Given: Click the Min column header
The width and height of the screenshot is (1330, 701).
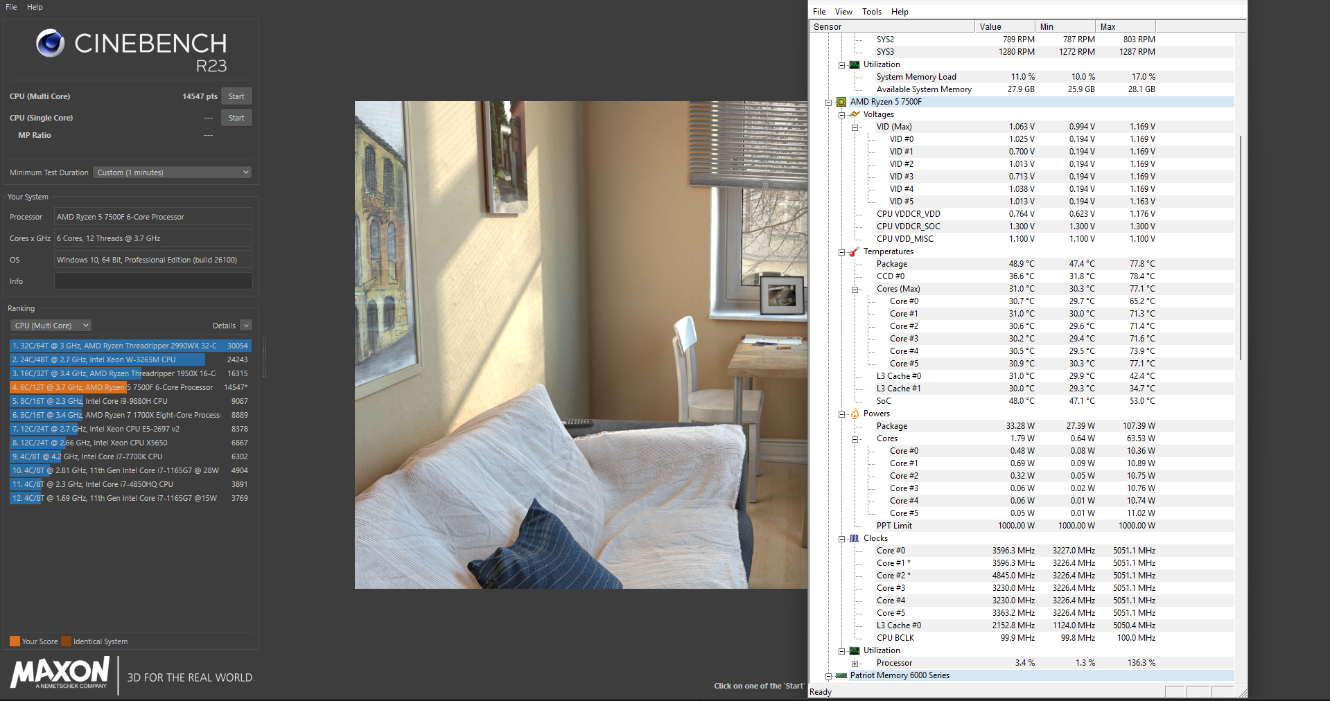Looking at the screenshot, I should pos(1065,26).
